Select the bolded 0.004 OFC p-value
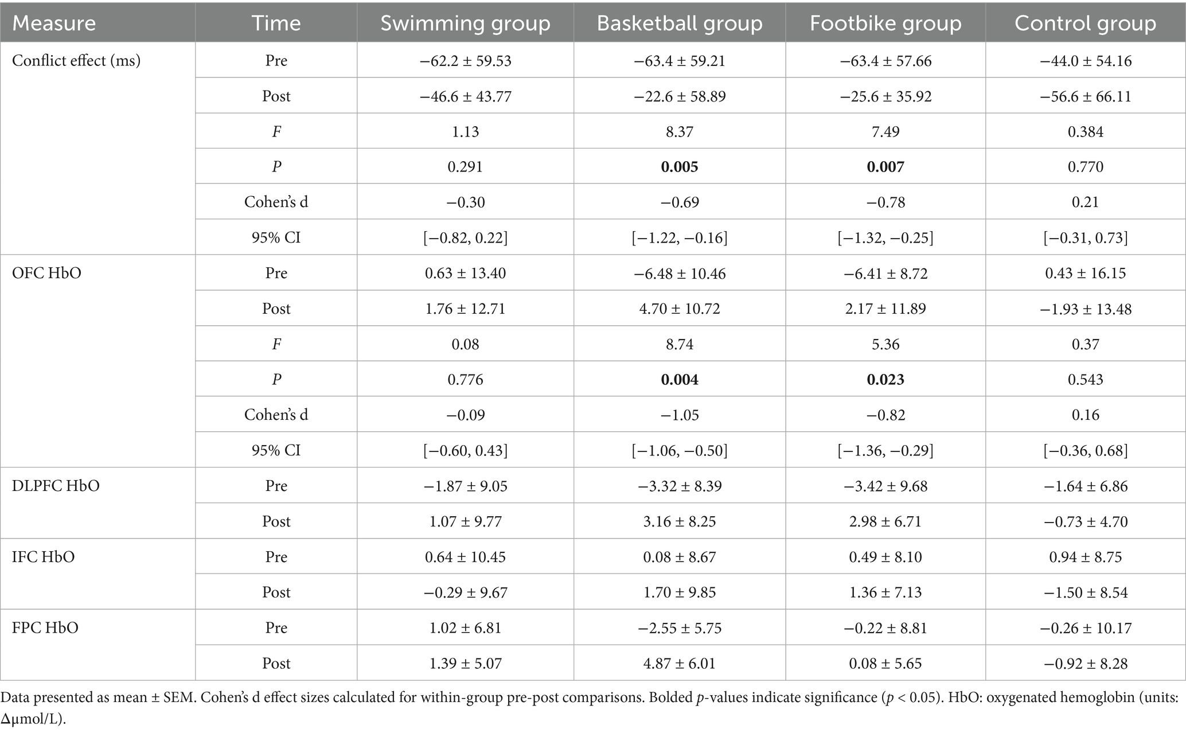The height and width of the screenshot is (733, 1186). (x=680, y=380)
